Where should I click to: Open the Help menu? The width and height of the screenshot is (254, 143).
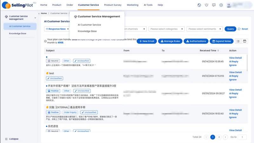pyautogui.click(x=160, y=5)
